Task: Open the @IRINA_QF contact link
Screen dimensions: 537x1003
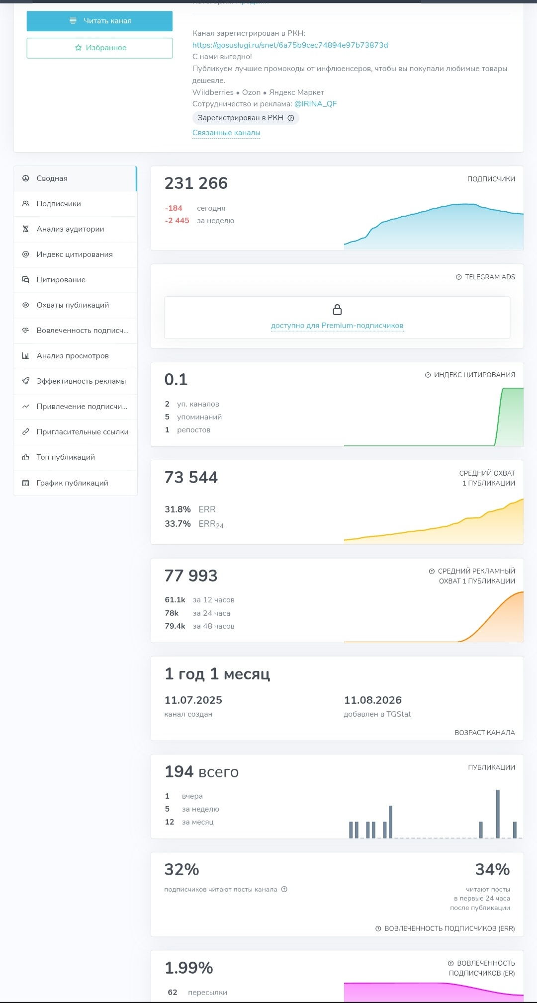Action: point(316,104)
